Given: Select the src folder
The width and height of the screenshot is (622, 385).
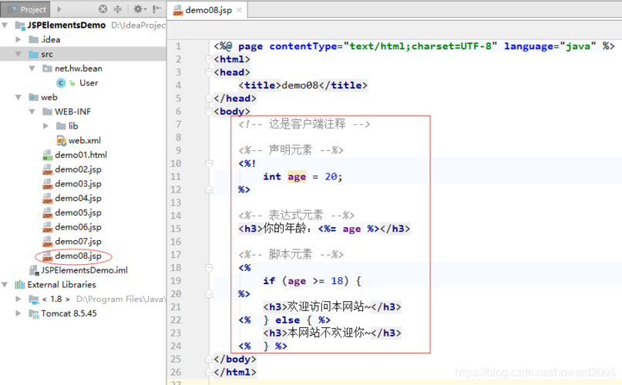Looking at the screenshot, I should [47, 55].
